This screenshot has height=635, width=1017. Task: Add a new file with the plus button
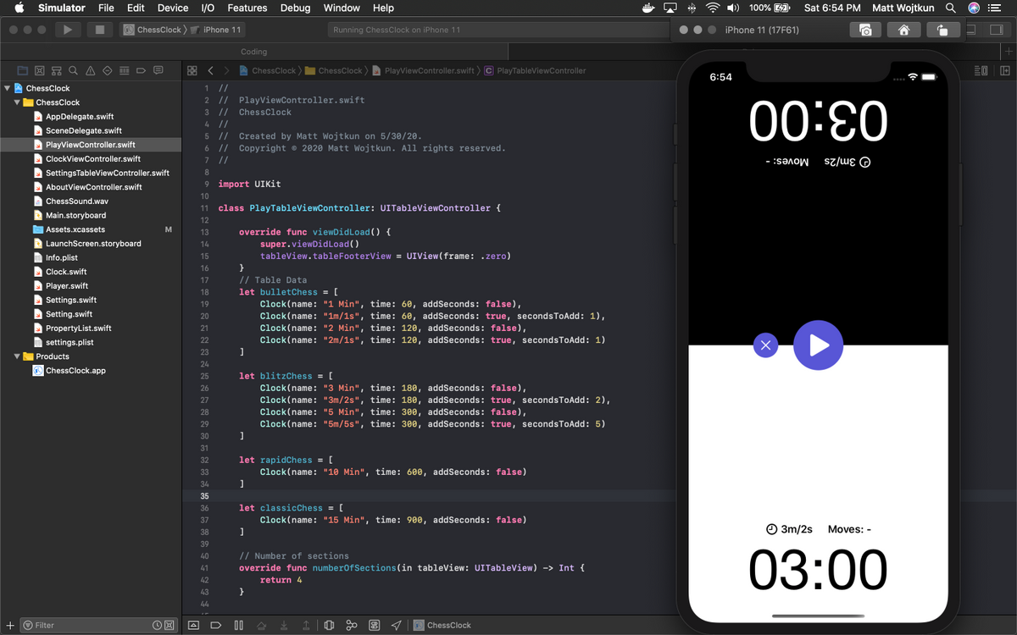[10, 625]
